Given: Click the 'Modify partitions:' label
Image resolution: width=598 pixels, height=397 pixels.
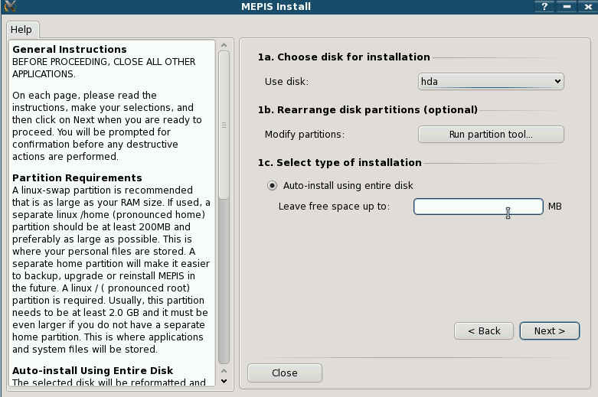Looking at the screenshot, I should pos(305,135).
